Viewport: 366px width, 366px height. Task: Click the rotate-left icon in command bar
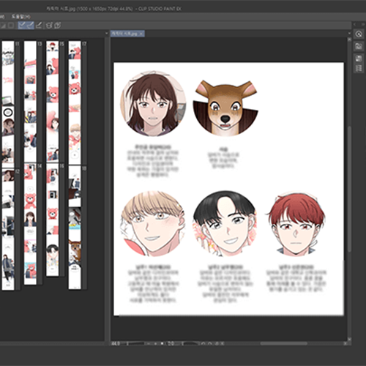tap(49, 25)
